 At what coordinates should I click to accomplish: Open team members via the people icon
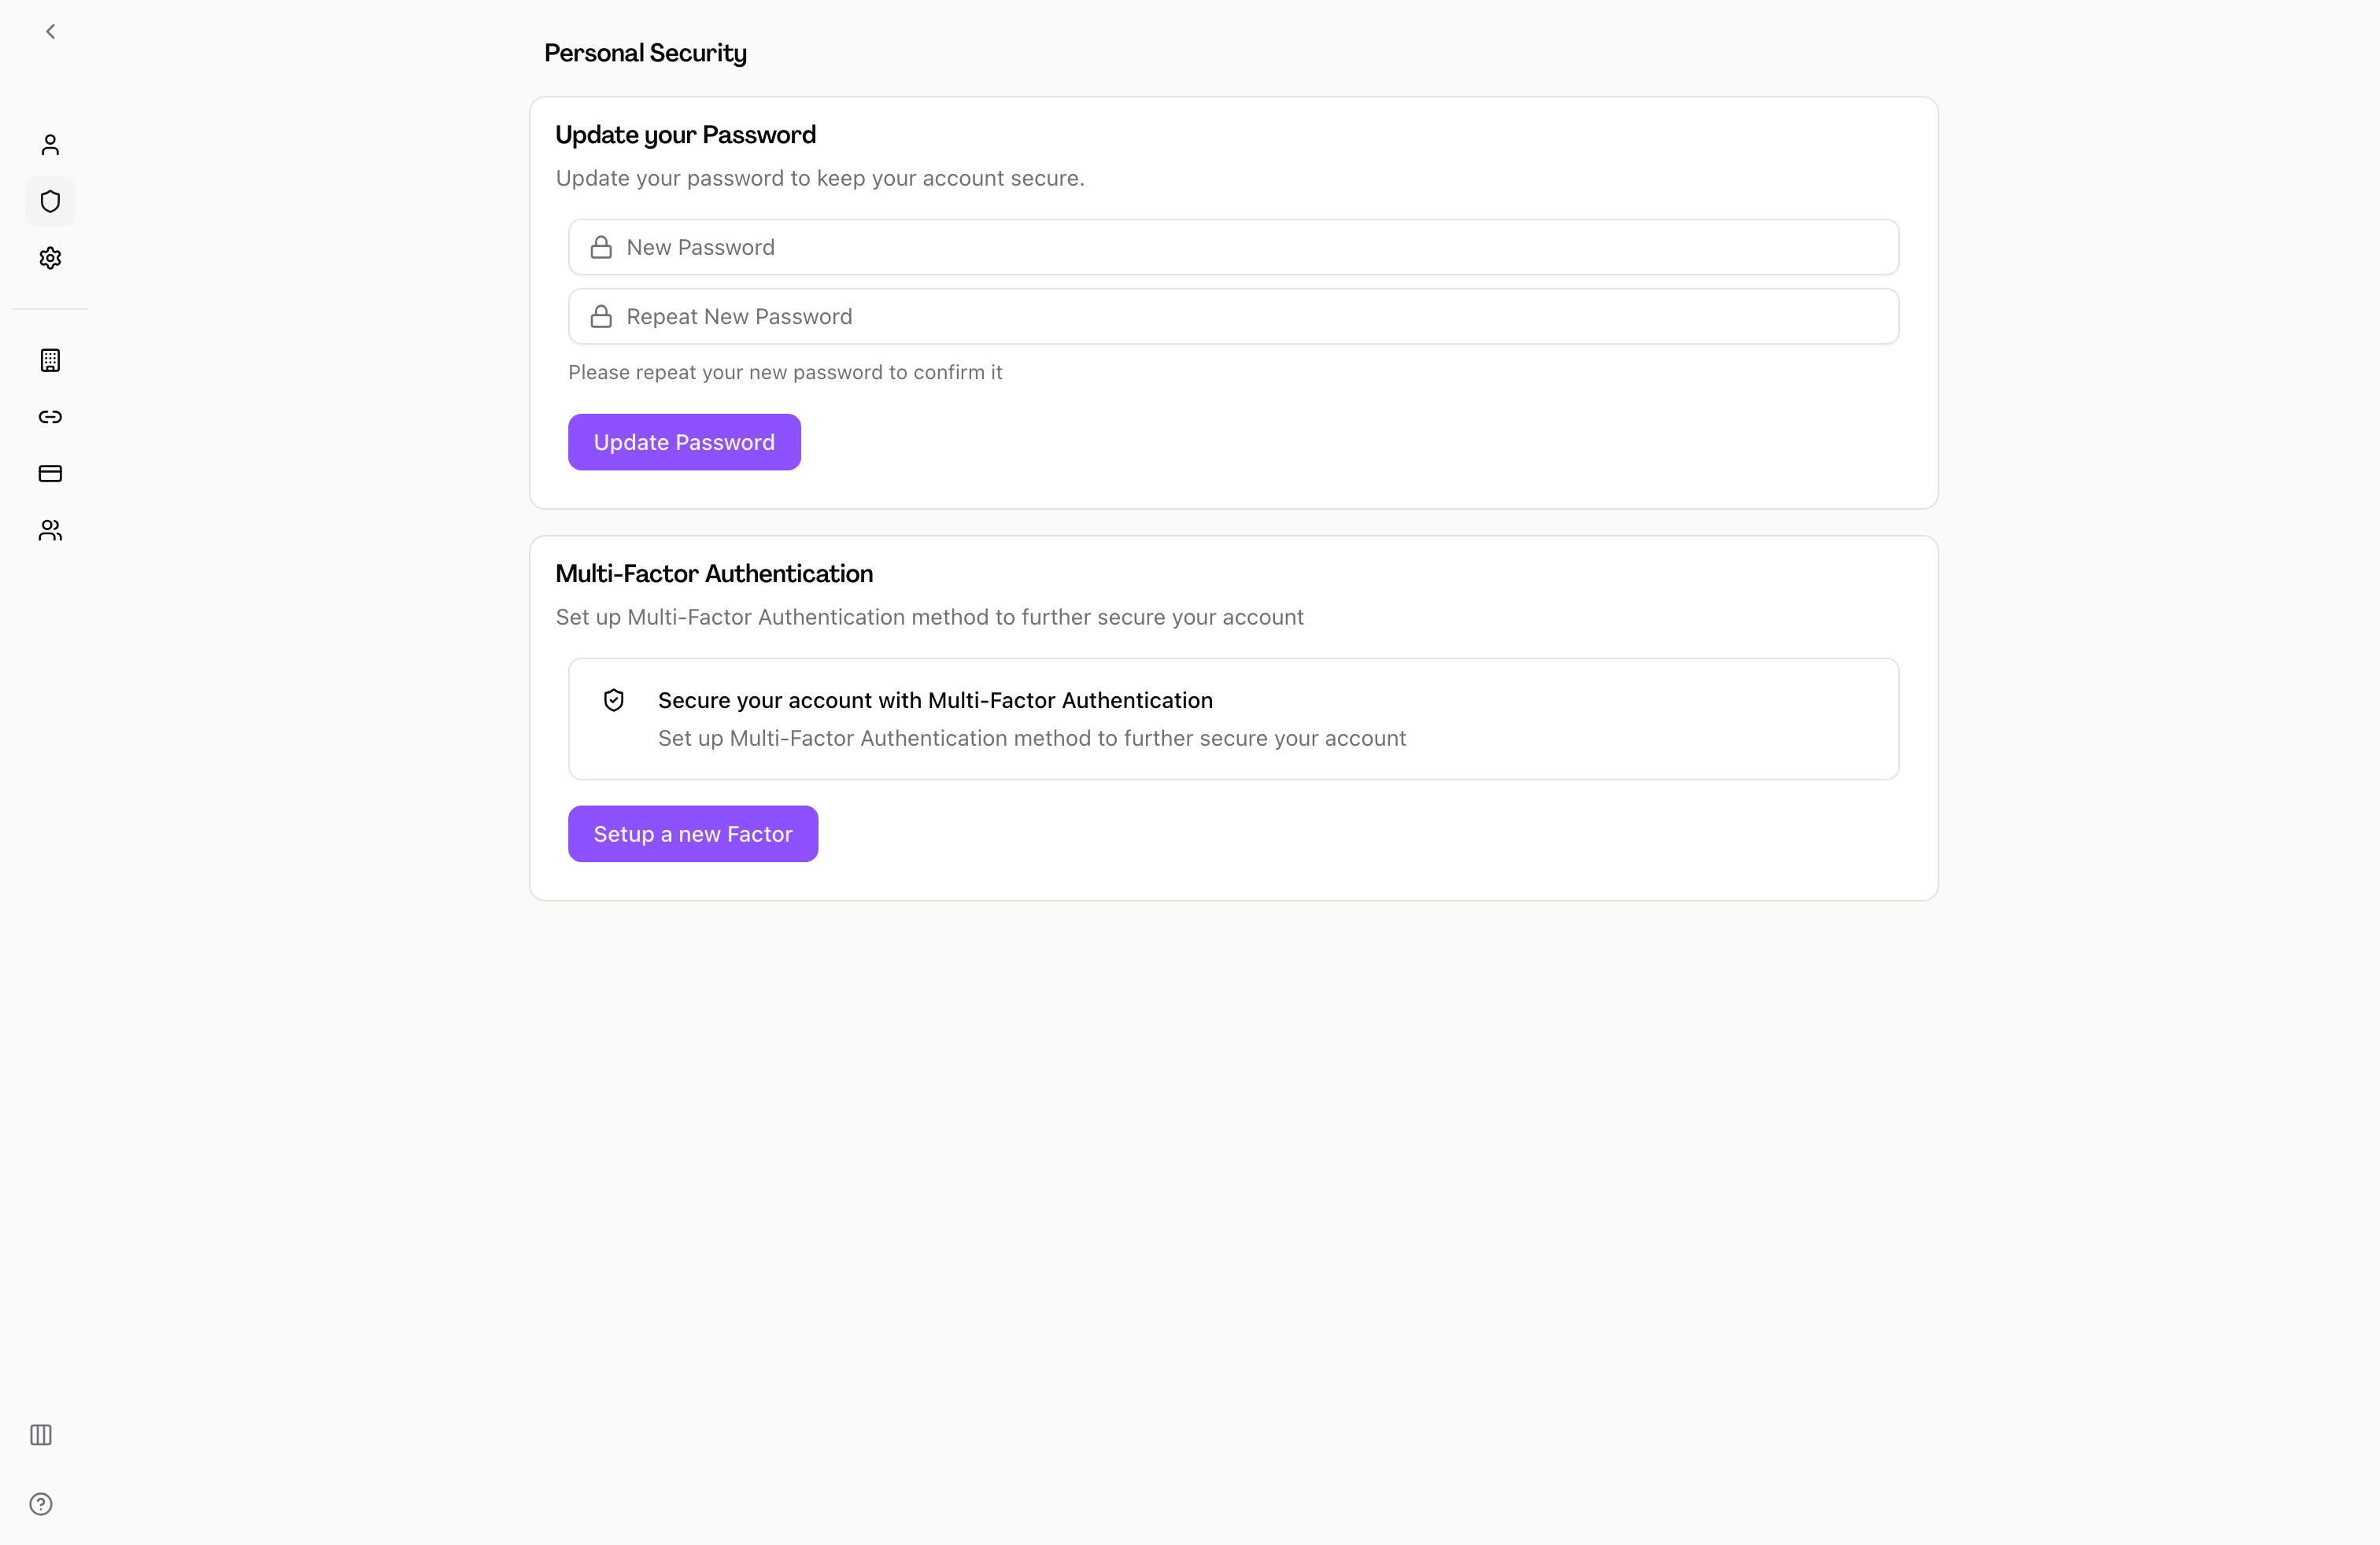click(x=50, y=531)
